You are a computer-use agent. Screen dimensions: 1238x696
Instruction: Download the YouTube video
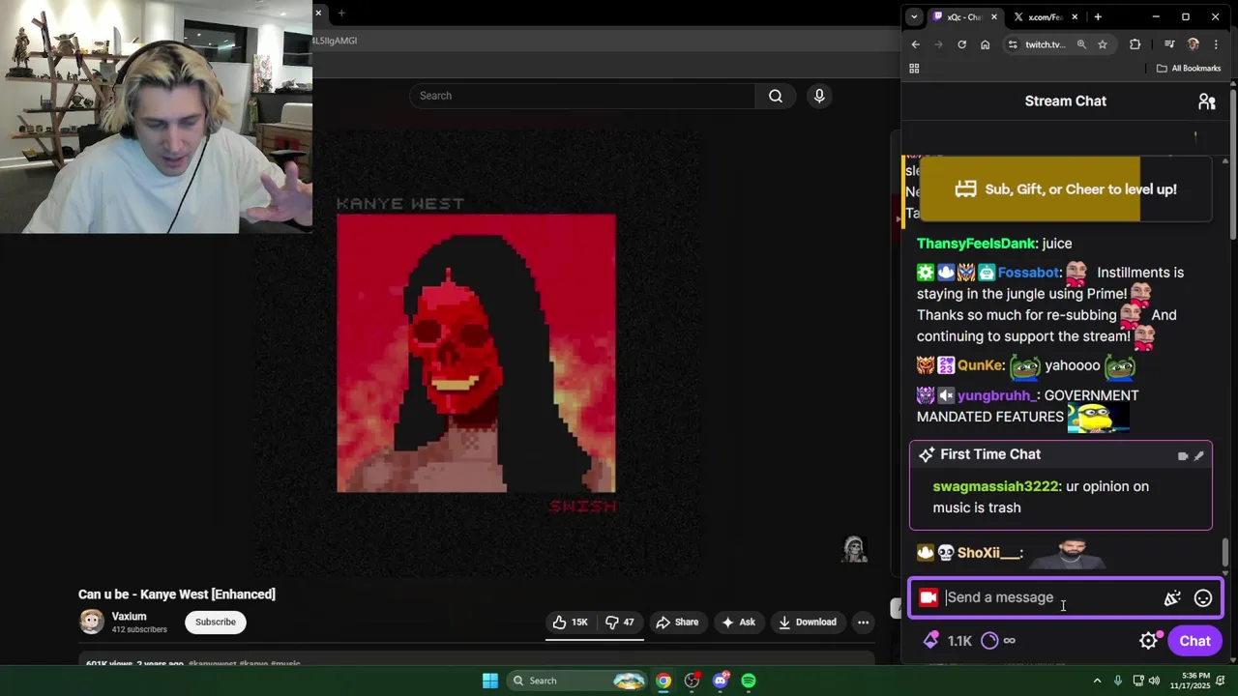pyautogui.click(x=808, y=623)
